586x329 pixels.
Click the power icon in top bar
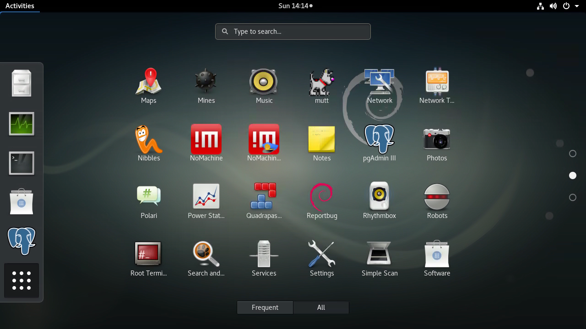coord(566,6)
